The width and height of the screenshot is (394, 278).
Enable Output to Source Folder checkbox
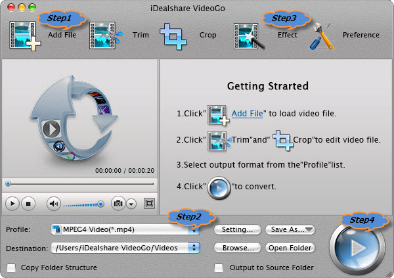tap(219, 267)
